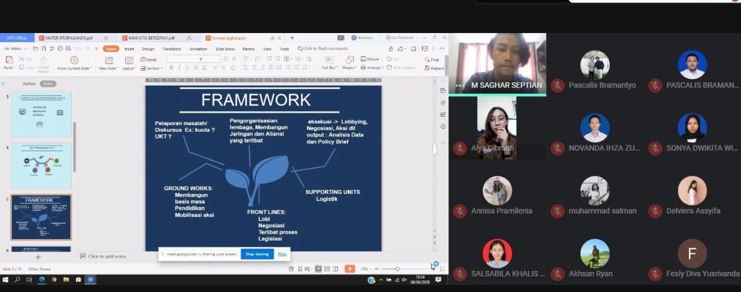Screen dimensions: 741x292
Task: Close the format saghar.pptx tab
Action: point(279,38)
